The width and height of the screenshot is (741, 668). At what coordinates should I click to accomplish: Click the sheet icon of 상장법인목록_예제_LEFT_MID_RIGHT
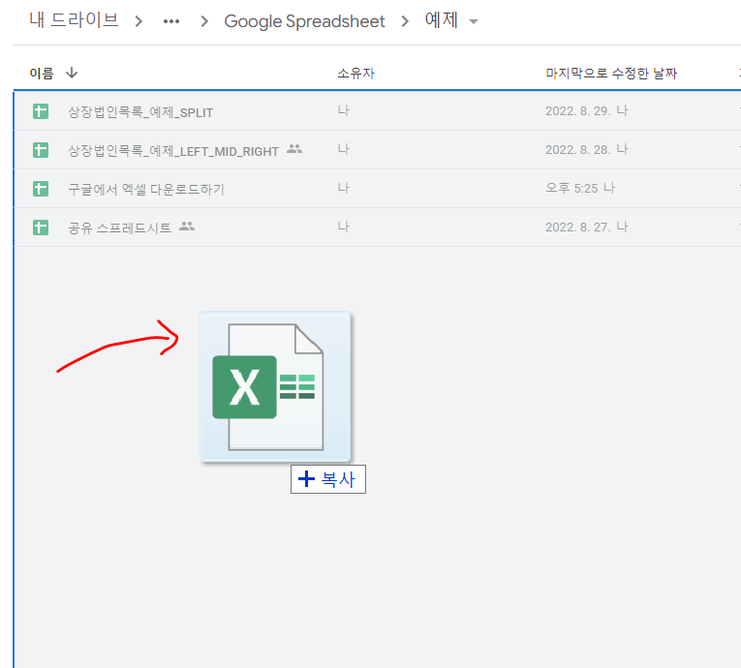tap(41, 150)
